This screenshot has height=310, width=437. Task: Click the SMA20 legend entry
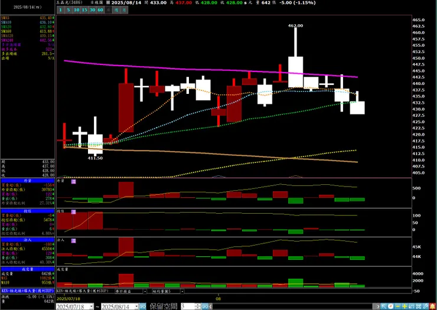(28, 27)
